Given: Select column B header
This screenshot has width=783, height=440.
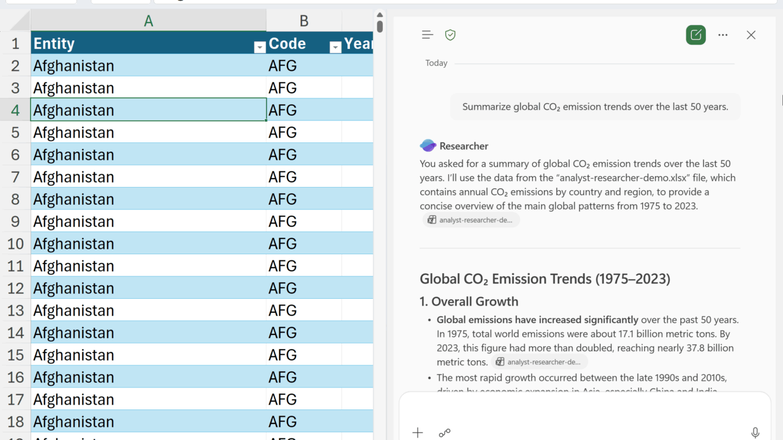Looking at the screenshot, I should 303,21.
